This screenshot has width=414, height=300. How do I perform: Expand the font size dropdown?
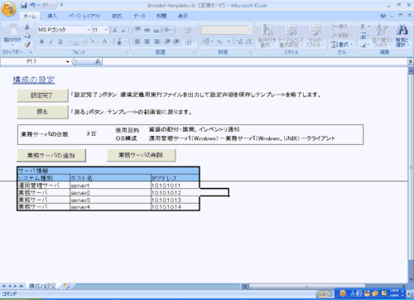pyautogui.click(x=106, y=30)
